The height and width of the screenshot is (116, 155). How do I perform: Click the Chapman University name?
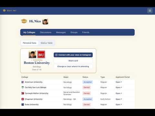34,99
